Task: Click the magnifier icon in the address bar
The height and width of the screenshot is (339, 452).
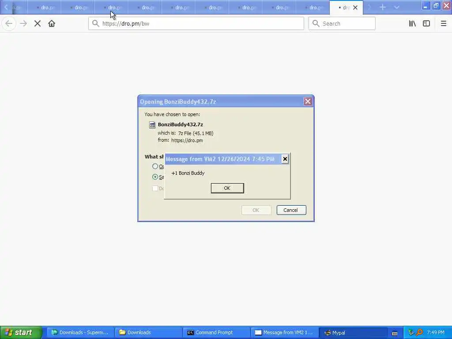Action: pos(95,23)
